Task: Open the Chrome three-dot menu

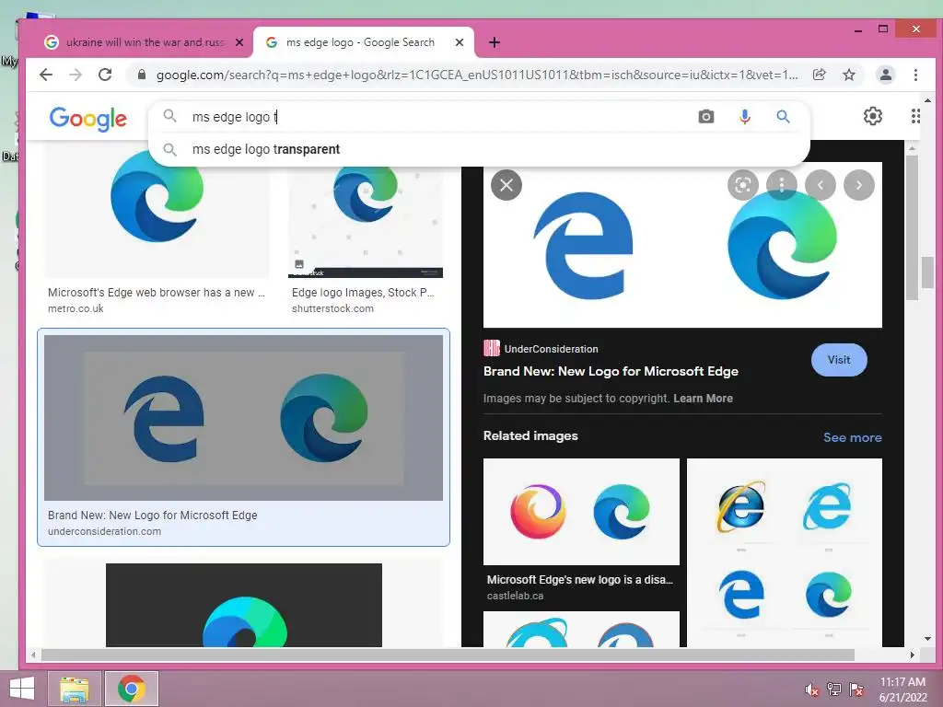Action: (x=915, y=75)
